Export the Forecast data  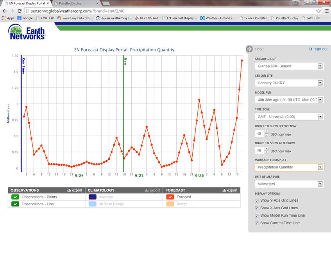tap(230, 190)
